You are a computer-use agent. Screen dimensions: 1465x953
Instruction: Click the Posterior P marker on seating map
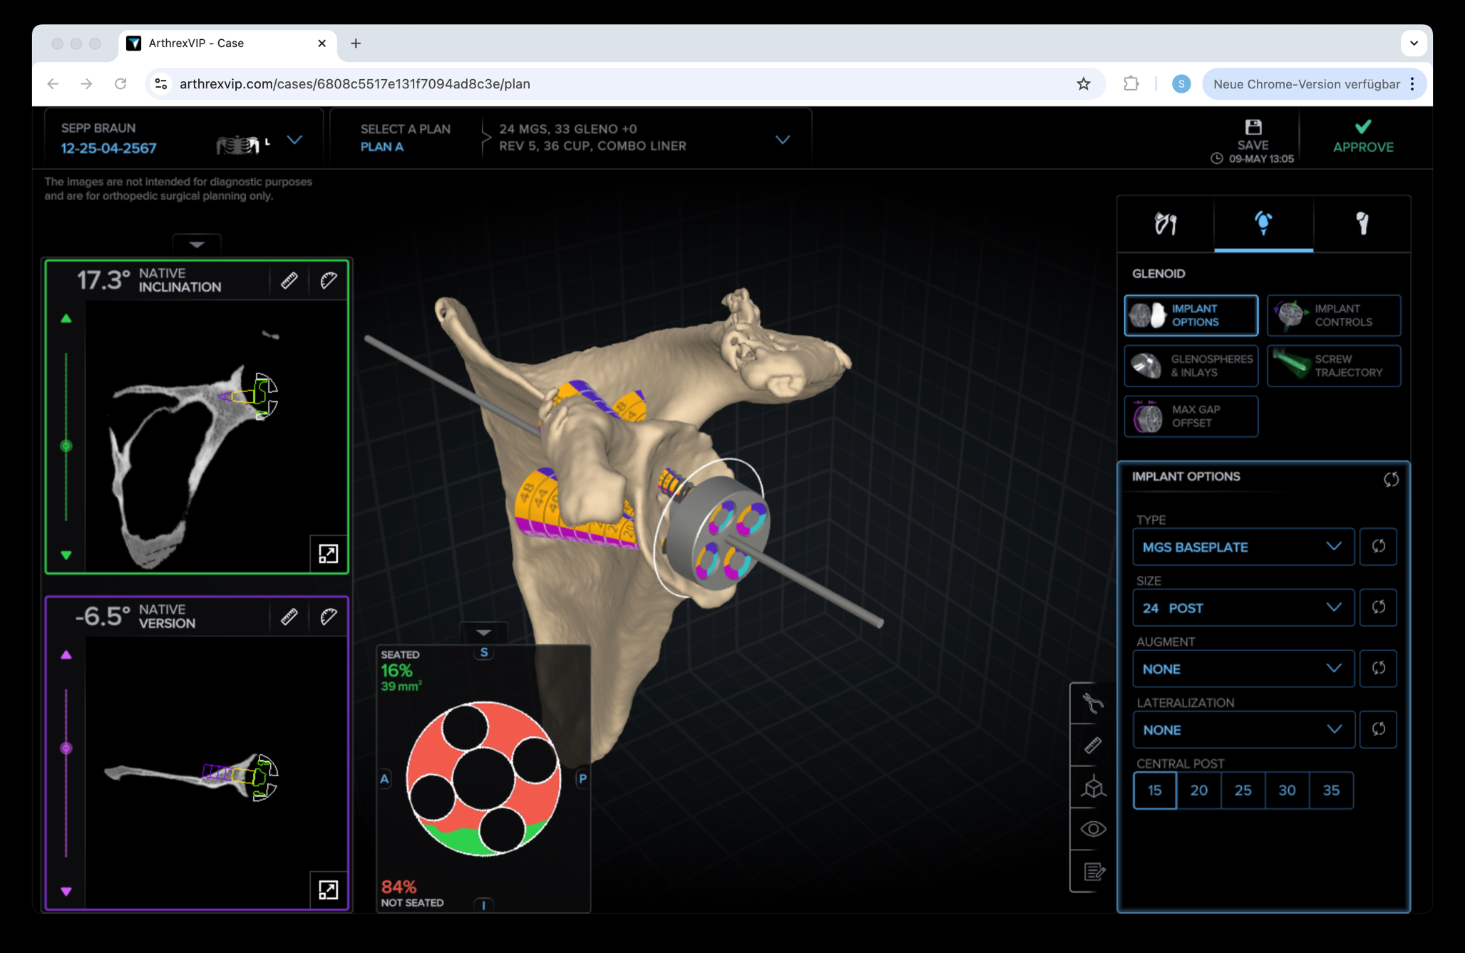582,778
